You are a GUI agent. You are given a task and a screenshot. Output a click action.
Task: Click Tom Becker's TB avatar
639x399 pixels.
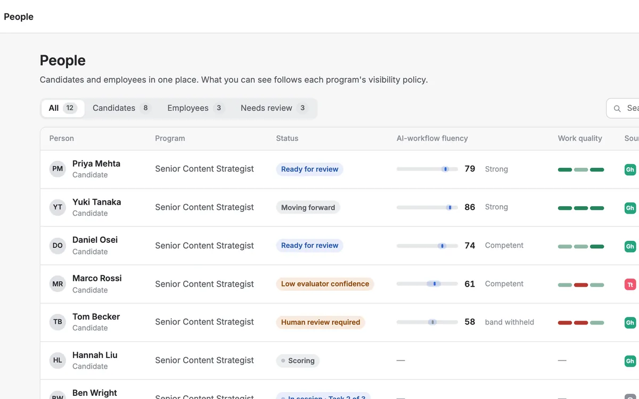[58, 322]
